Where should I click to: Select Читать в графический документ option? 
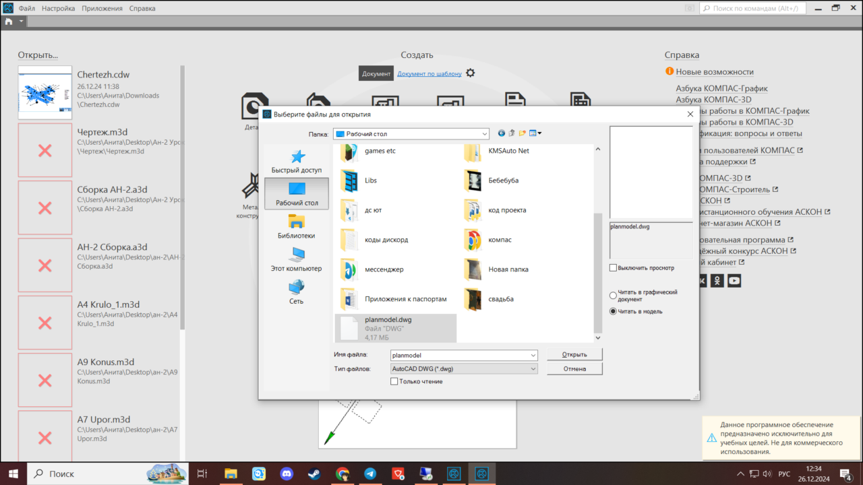(x=613, y=295)
